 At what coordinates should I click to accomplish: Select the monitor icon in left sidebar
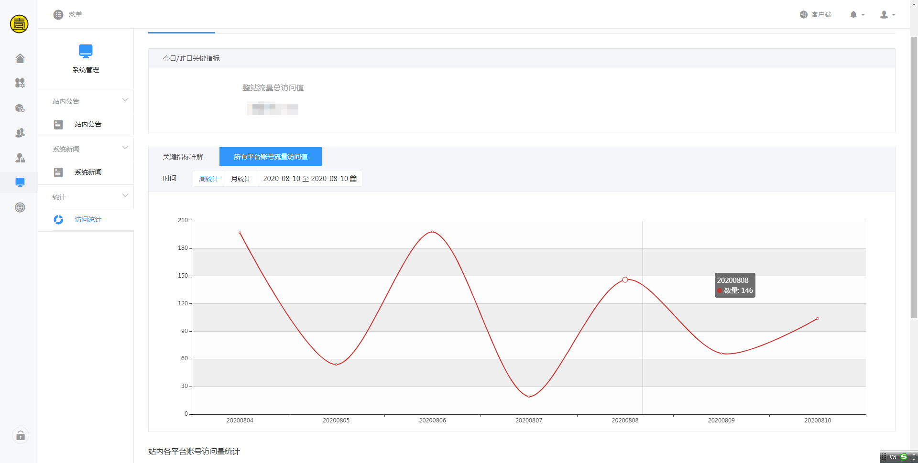[x=20, y=183]
